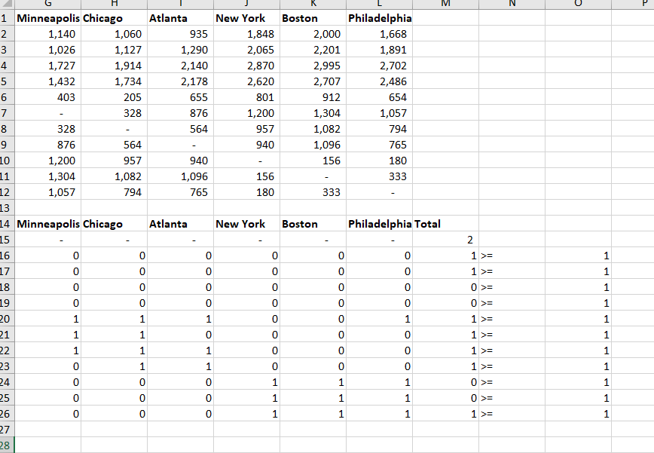Select the row 27 header
The image size is (654, 453).
coord(7,430)
